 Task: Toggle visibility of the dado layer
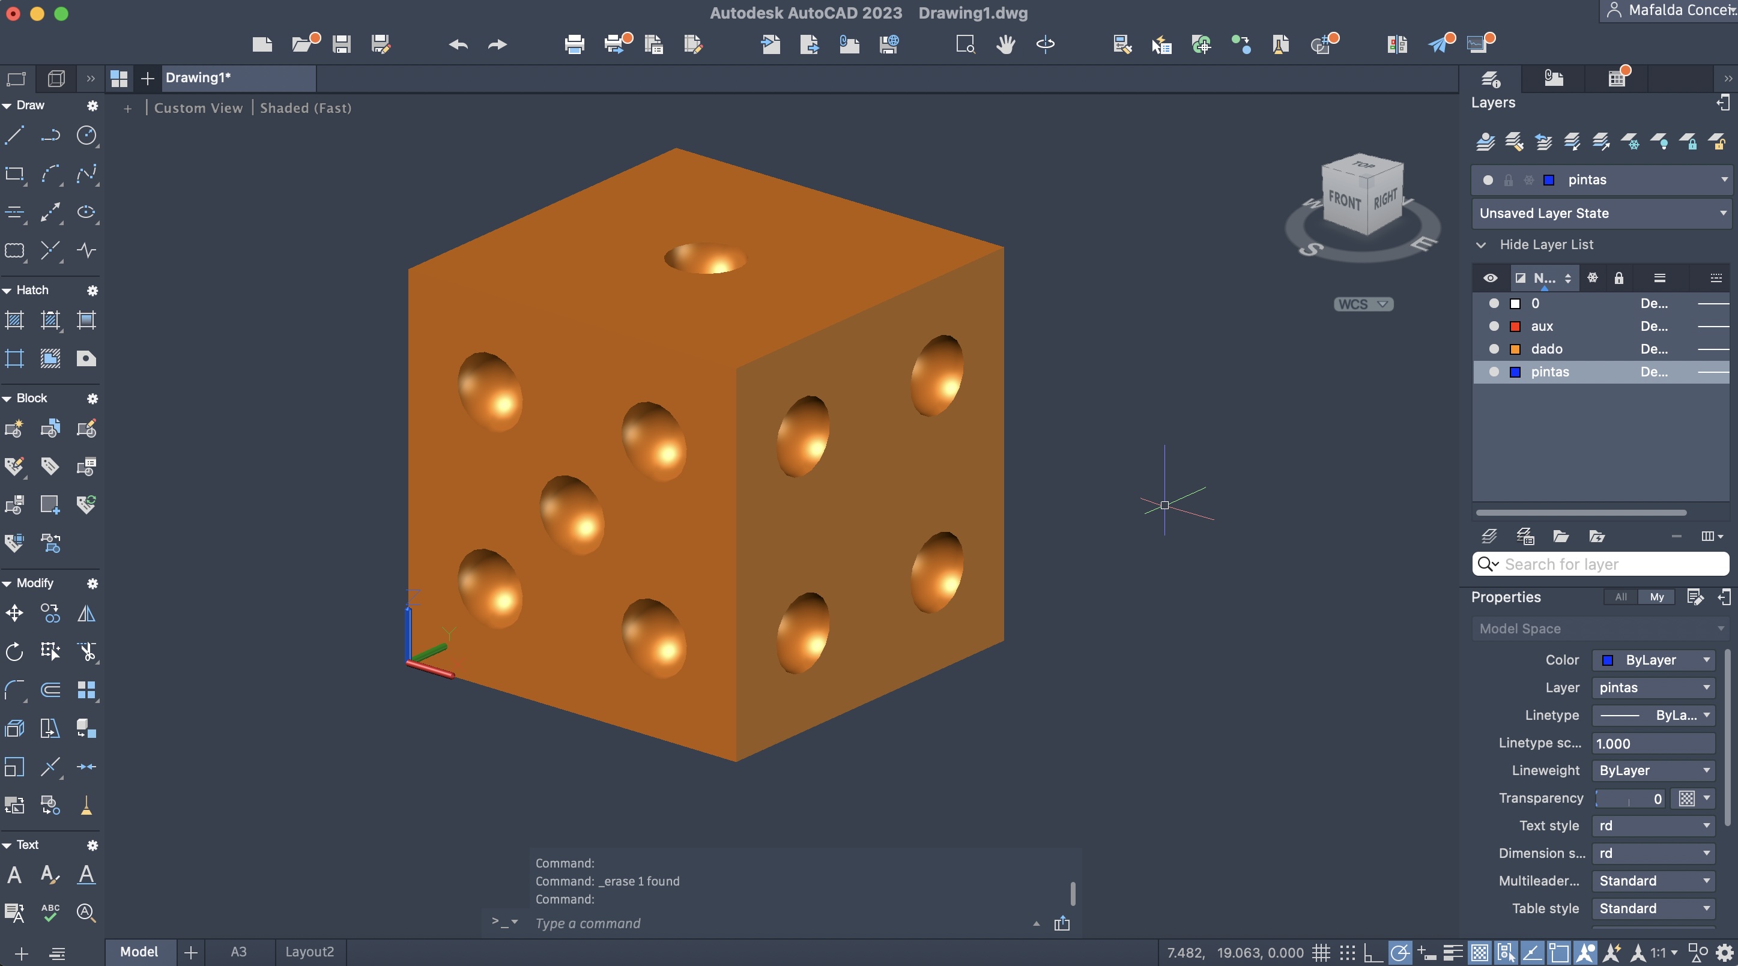[x=1494, y=349]
